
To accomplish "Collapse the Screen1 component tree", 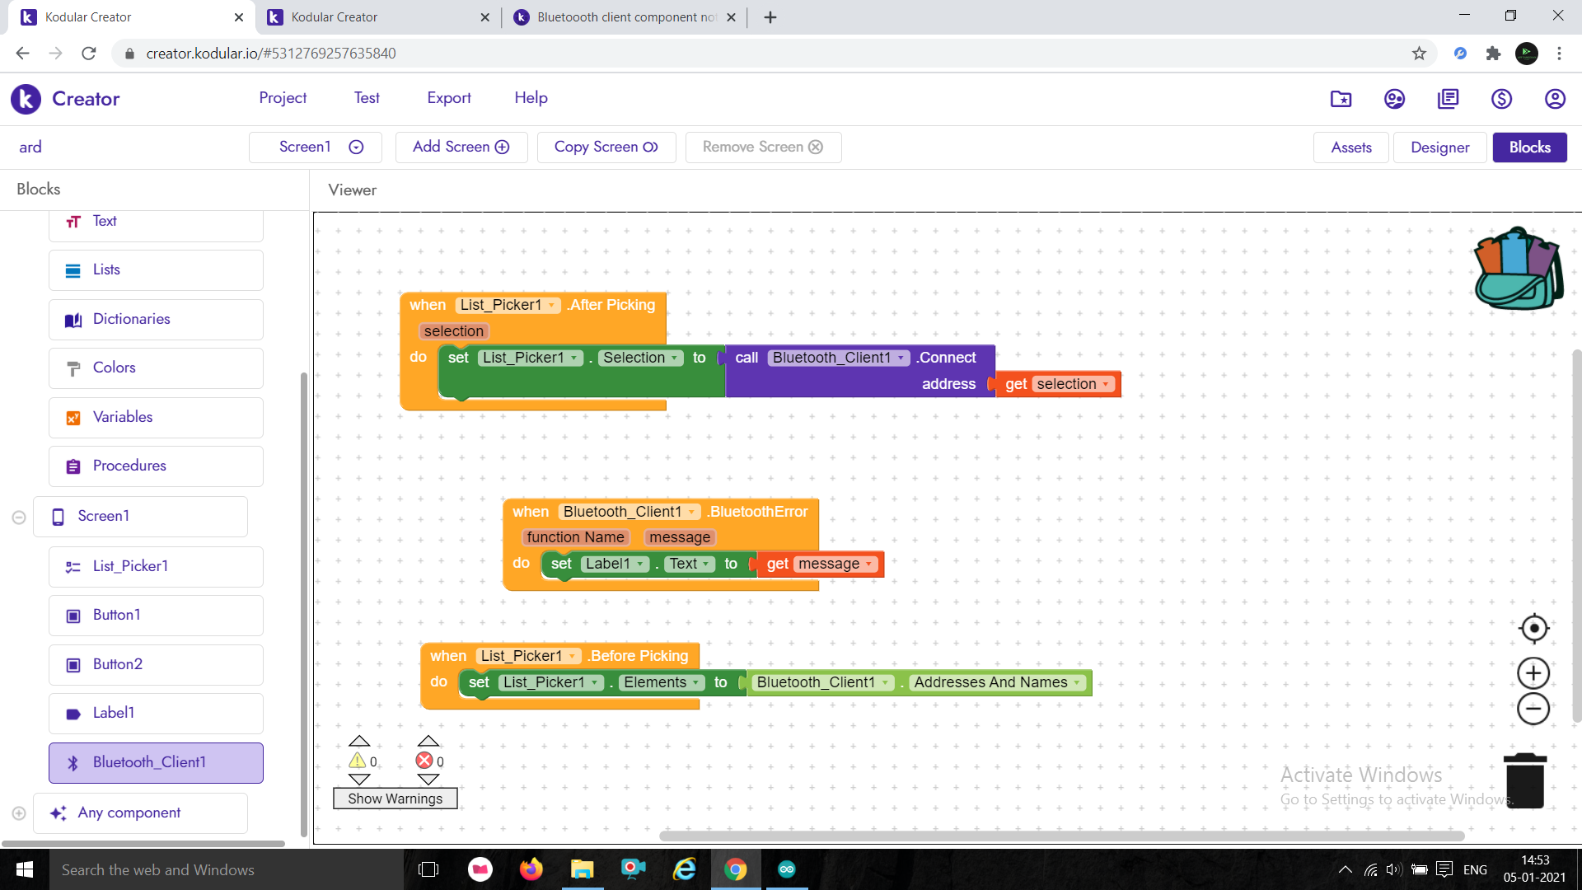I will tap(18, 517).
